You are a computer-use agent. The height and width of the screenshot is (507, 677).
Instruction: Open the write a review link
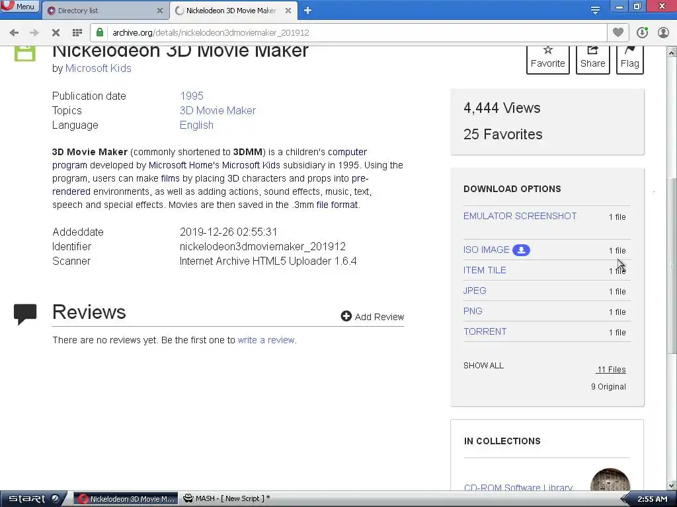click(266, 340)
